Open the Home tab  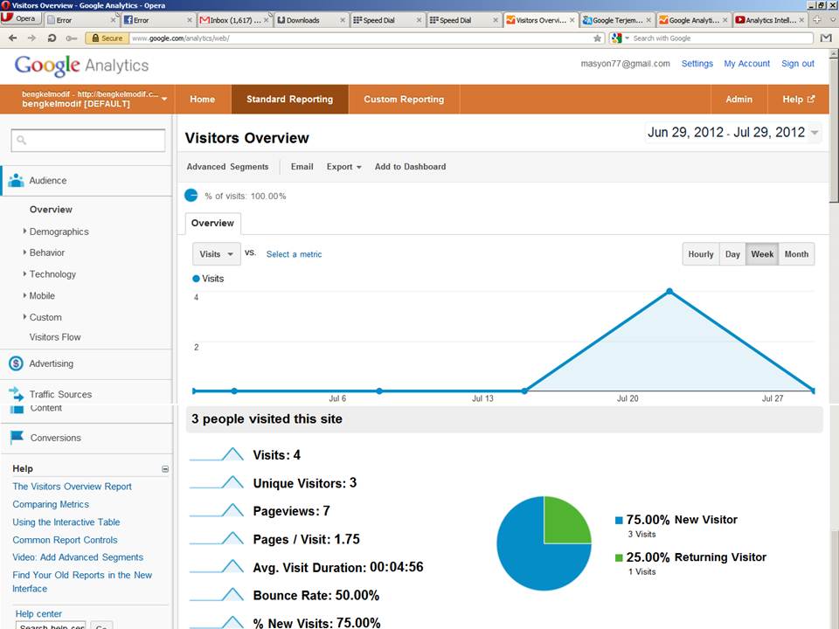click(202, 99)
